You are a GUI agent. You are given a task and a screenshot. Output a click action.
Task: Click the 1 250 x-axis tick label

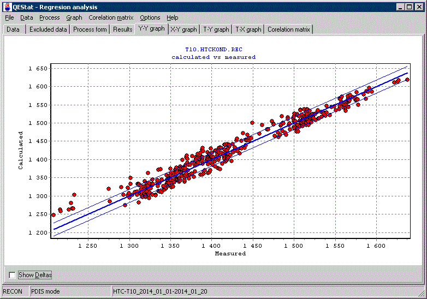tap(87, 246)
